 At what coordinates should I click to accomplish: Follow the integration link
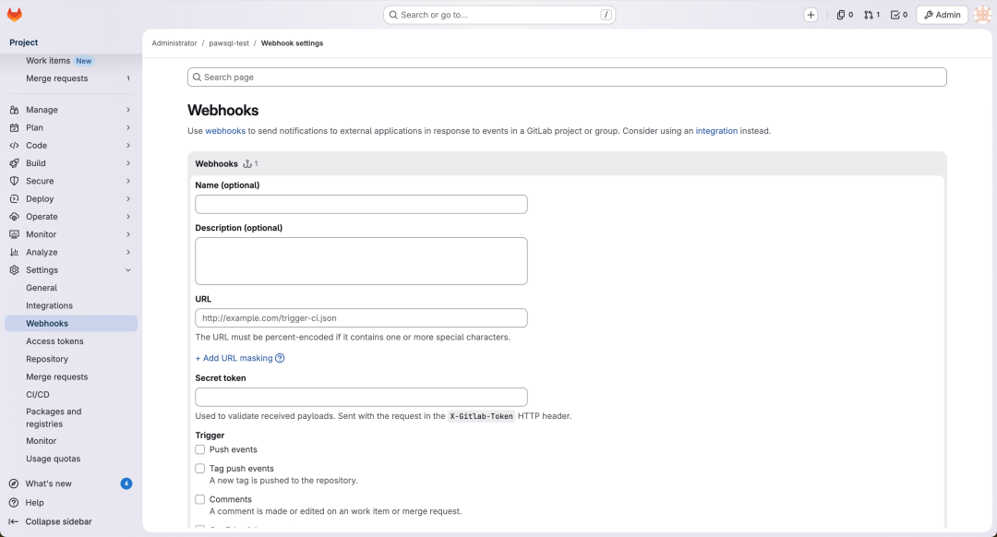pyautogui.click(x=716, y=131)
